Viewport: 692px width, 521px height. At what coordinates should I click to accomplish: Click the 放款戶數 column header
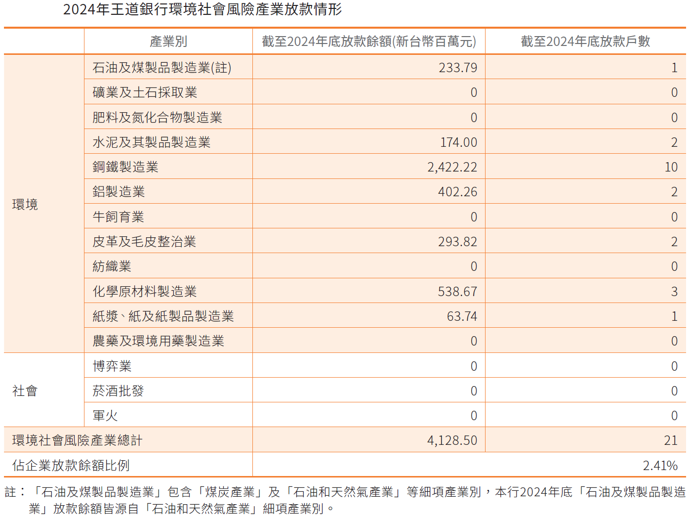click(585, 42)
